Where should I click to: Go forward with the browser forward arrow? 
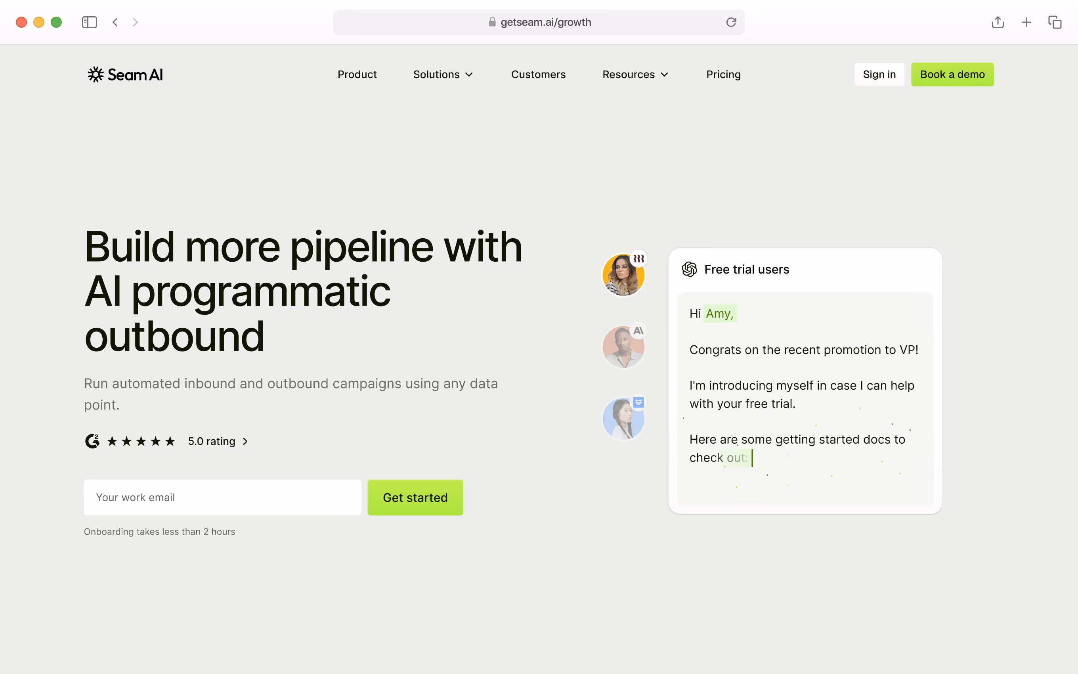coord(136,22)
